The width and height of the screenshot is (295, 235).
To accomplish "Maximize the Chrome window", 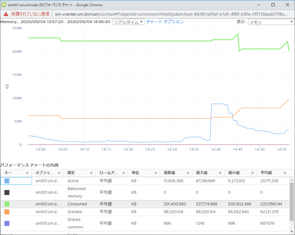I will pos(273,5).
